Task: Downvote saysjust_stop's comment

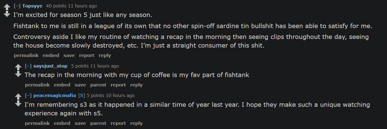Action: [18, 74]
